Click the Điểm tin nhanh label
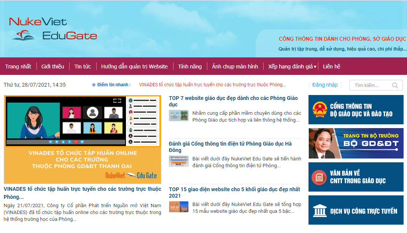The image size is (407, 233). click(114, 85)
